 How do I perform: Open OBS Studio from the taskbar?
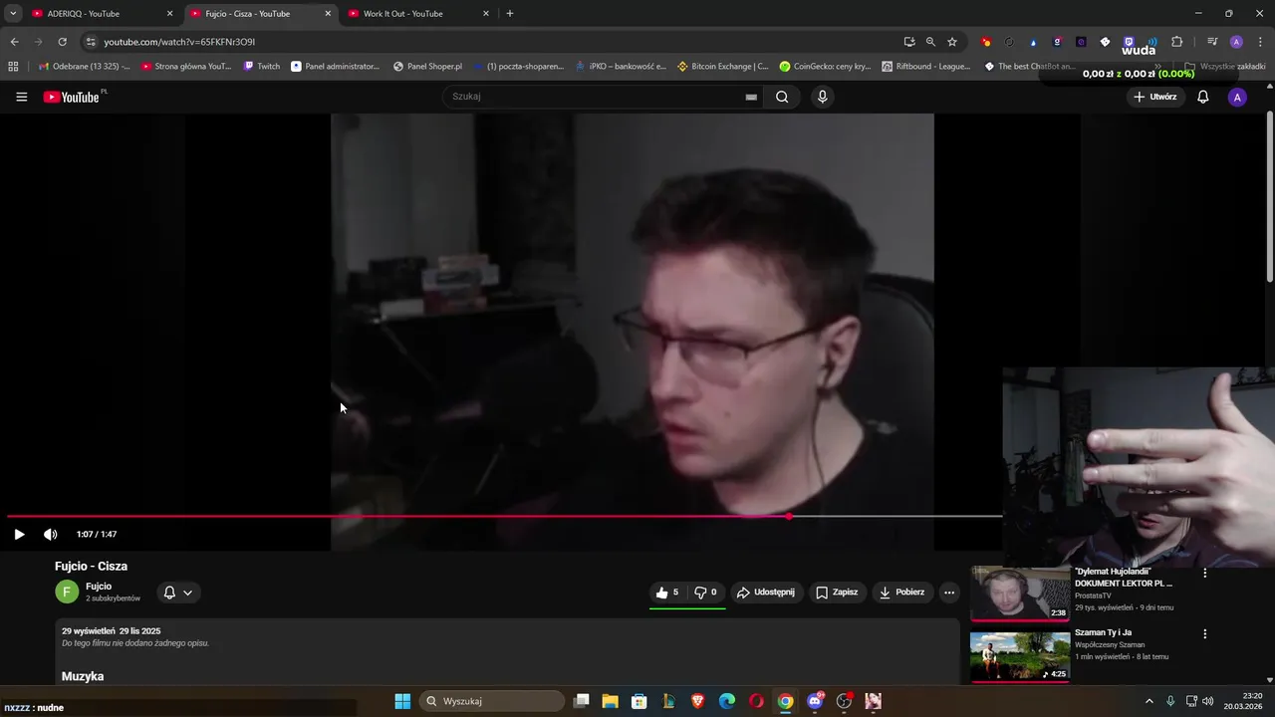(x=844, y=701)
